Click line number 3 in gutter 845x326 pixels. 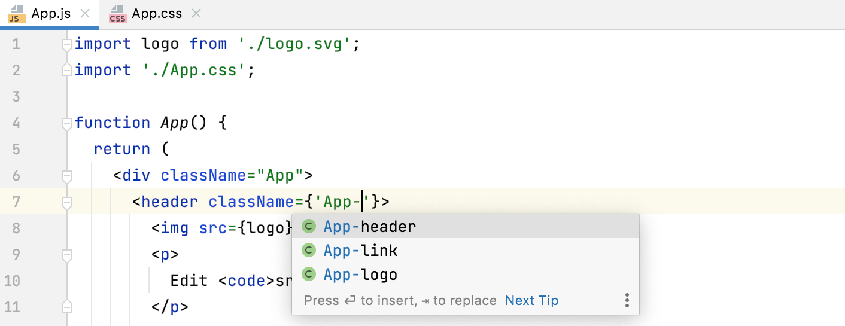pyautogui.click(x=16, y=97)
